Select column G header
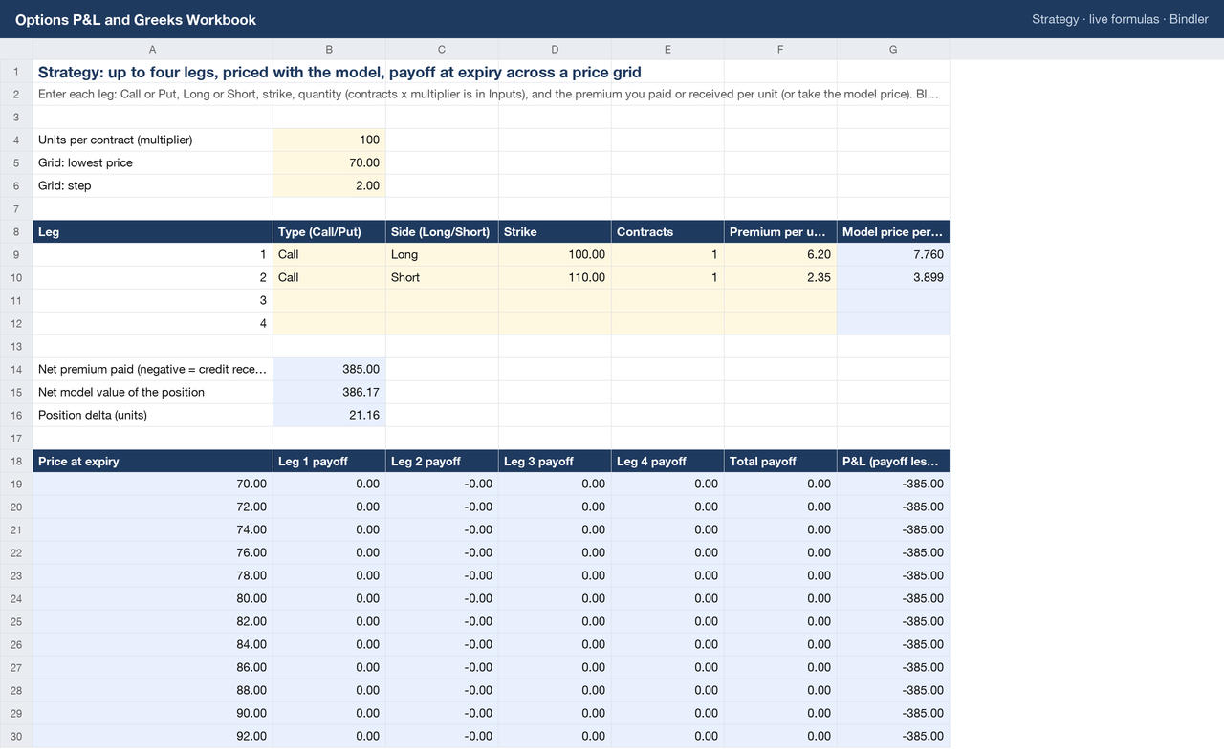 click(893, 49)
